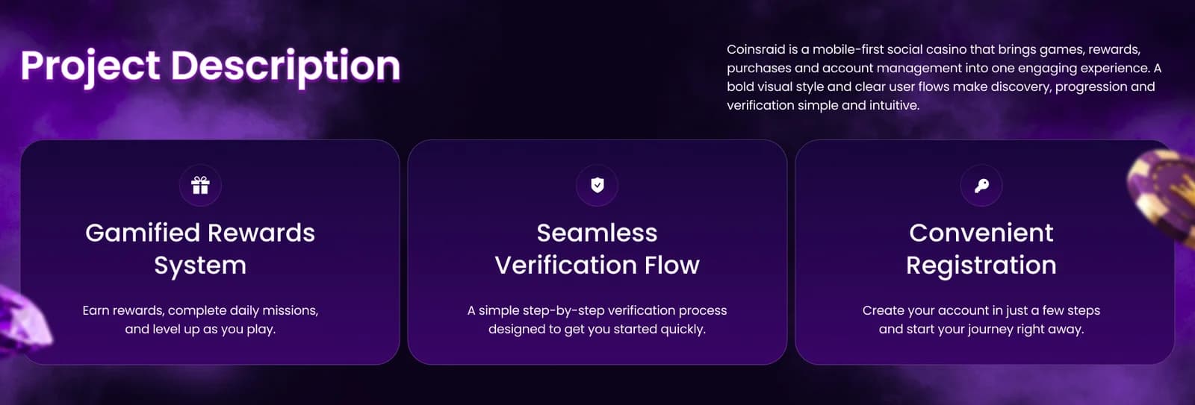
Task: Open the Seamless Verification Flow card
Action: coord(597,252)
